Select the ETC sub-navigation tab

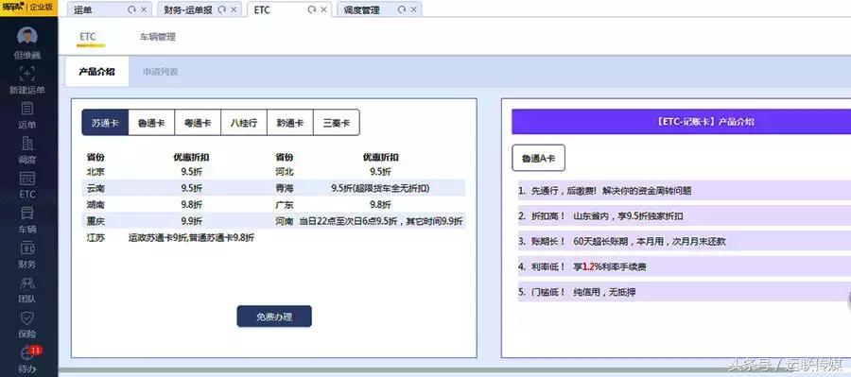pyautogui.click(x=88, y=37)
